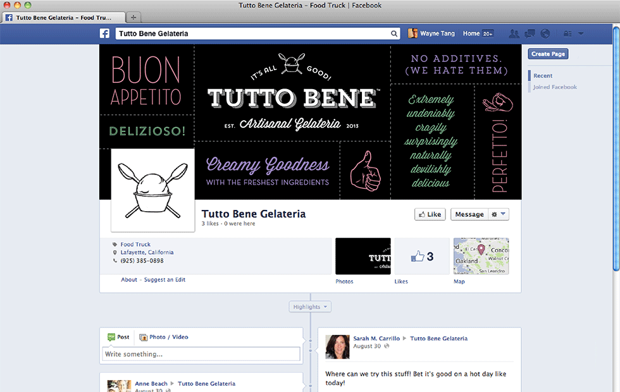Viewport: 620px width, 392px height.
Task: Like the Tutto Bene Gelateria page
Action: pyautogui.click(x=430, y=214)
